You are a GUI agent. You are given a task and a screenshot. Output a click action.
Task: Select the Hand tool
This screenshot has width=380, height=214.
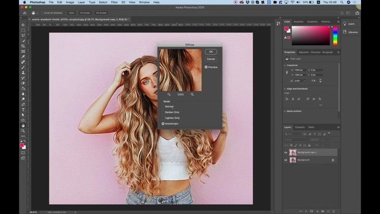[x=23, y=125]
